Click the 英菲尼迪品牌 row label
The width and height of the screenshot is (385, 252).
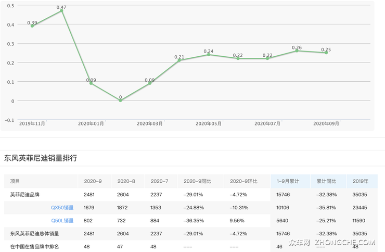(24, 194)
